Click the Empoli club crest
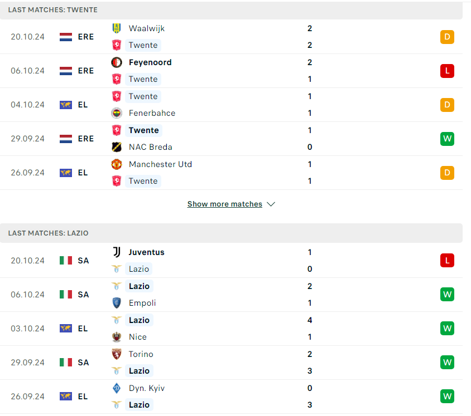 coord(117,303)
